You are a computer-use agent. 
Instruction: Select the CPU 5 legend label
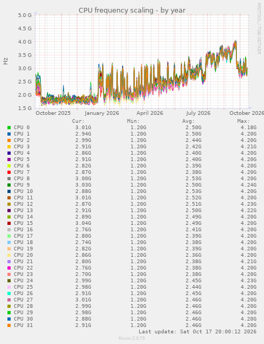click(x=22, y=160)
